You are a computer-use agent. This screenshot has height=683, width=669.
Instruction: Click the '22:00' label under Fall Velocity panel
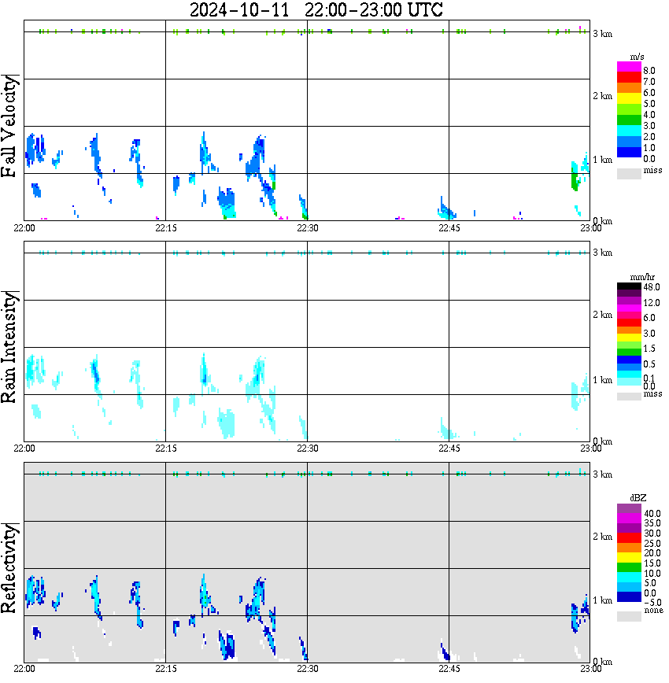24,228
